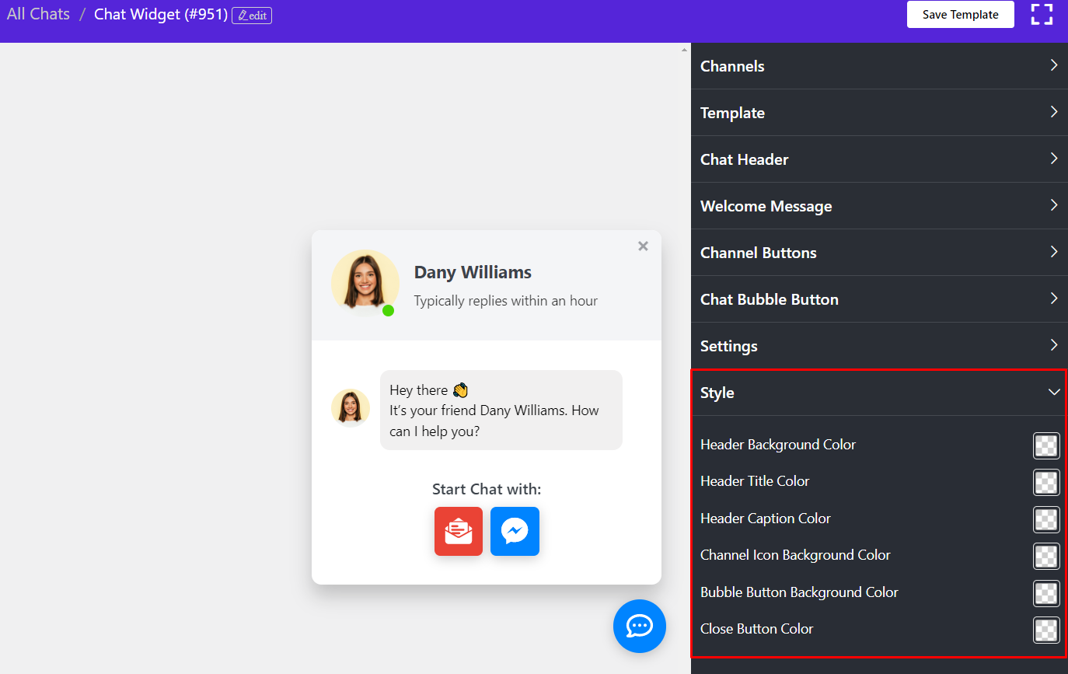Open Header Background Color swatch
This screenshot has height=674, width=1068.
1046,445
